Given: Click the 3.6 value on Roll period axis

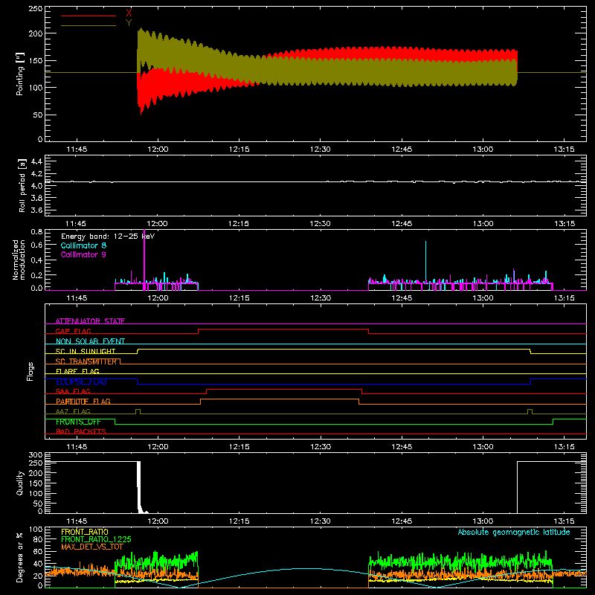Looking at the screenshot, I should 36,210.
